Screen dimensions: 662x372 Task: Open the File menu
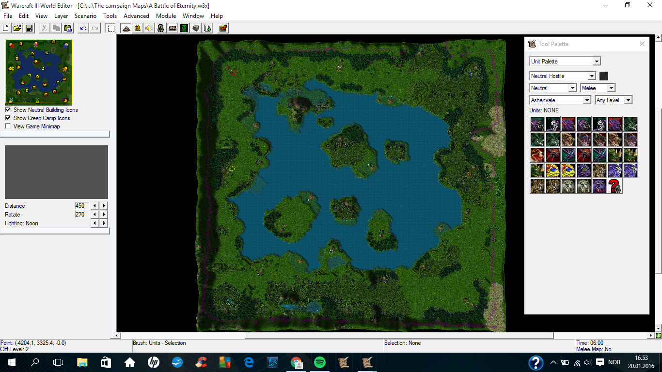(x=8, y=16)
